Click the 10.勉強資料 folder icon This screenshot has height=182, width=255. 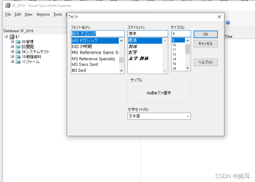click(x=18, y=56)
